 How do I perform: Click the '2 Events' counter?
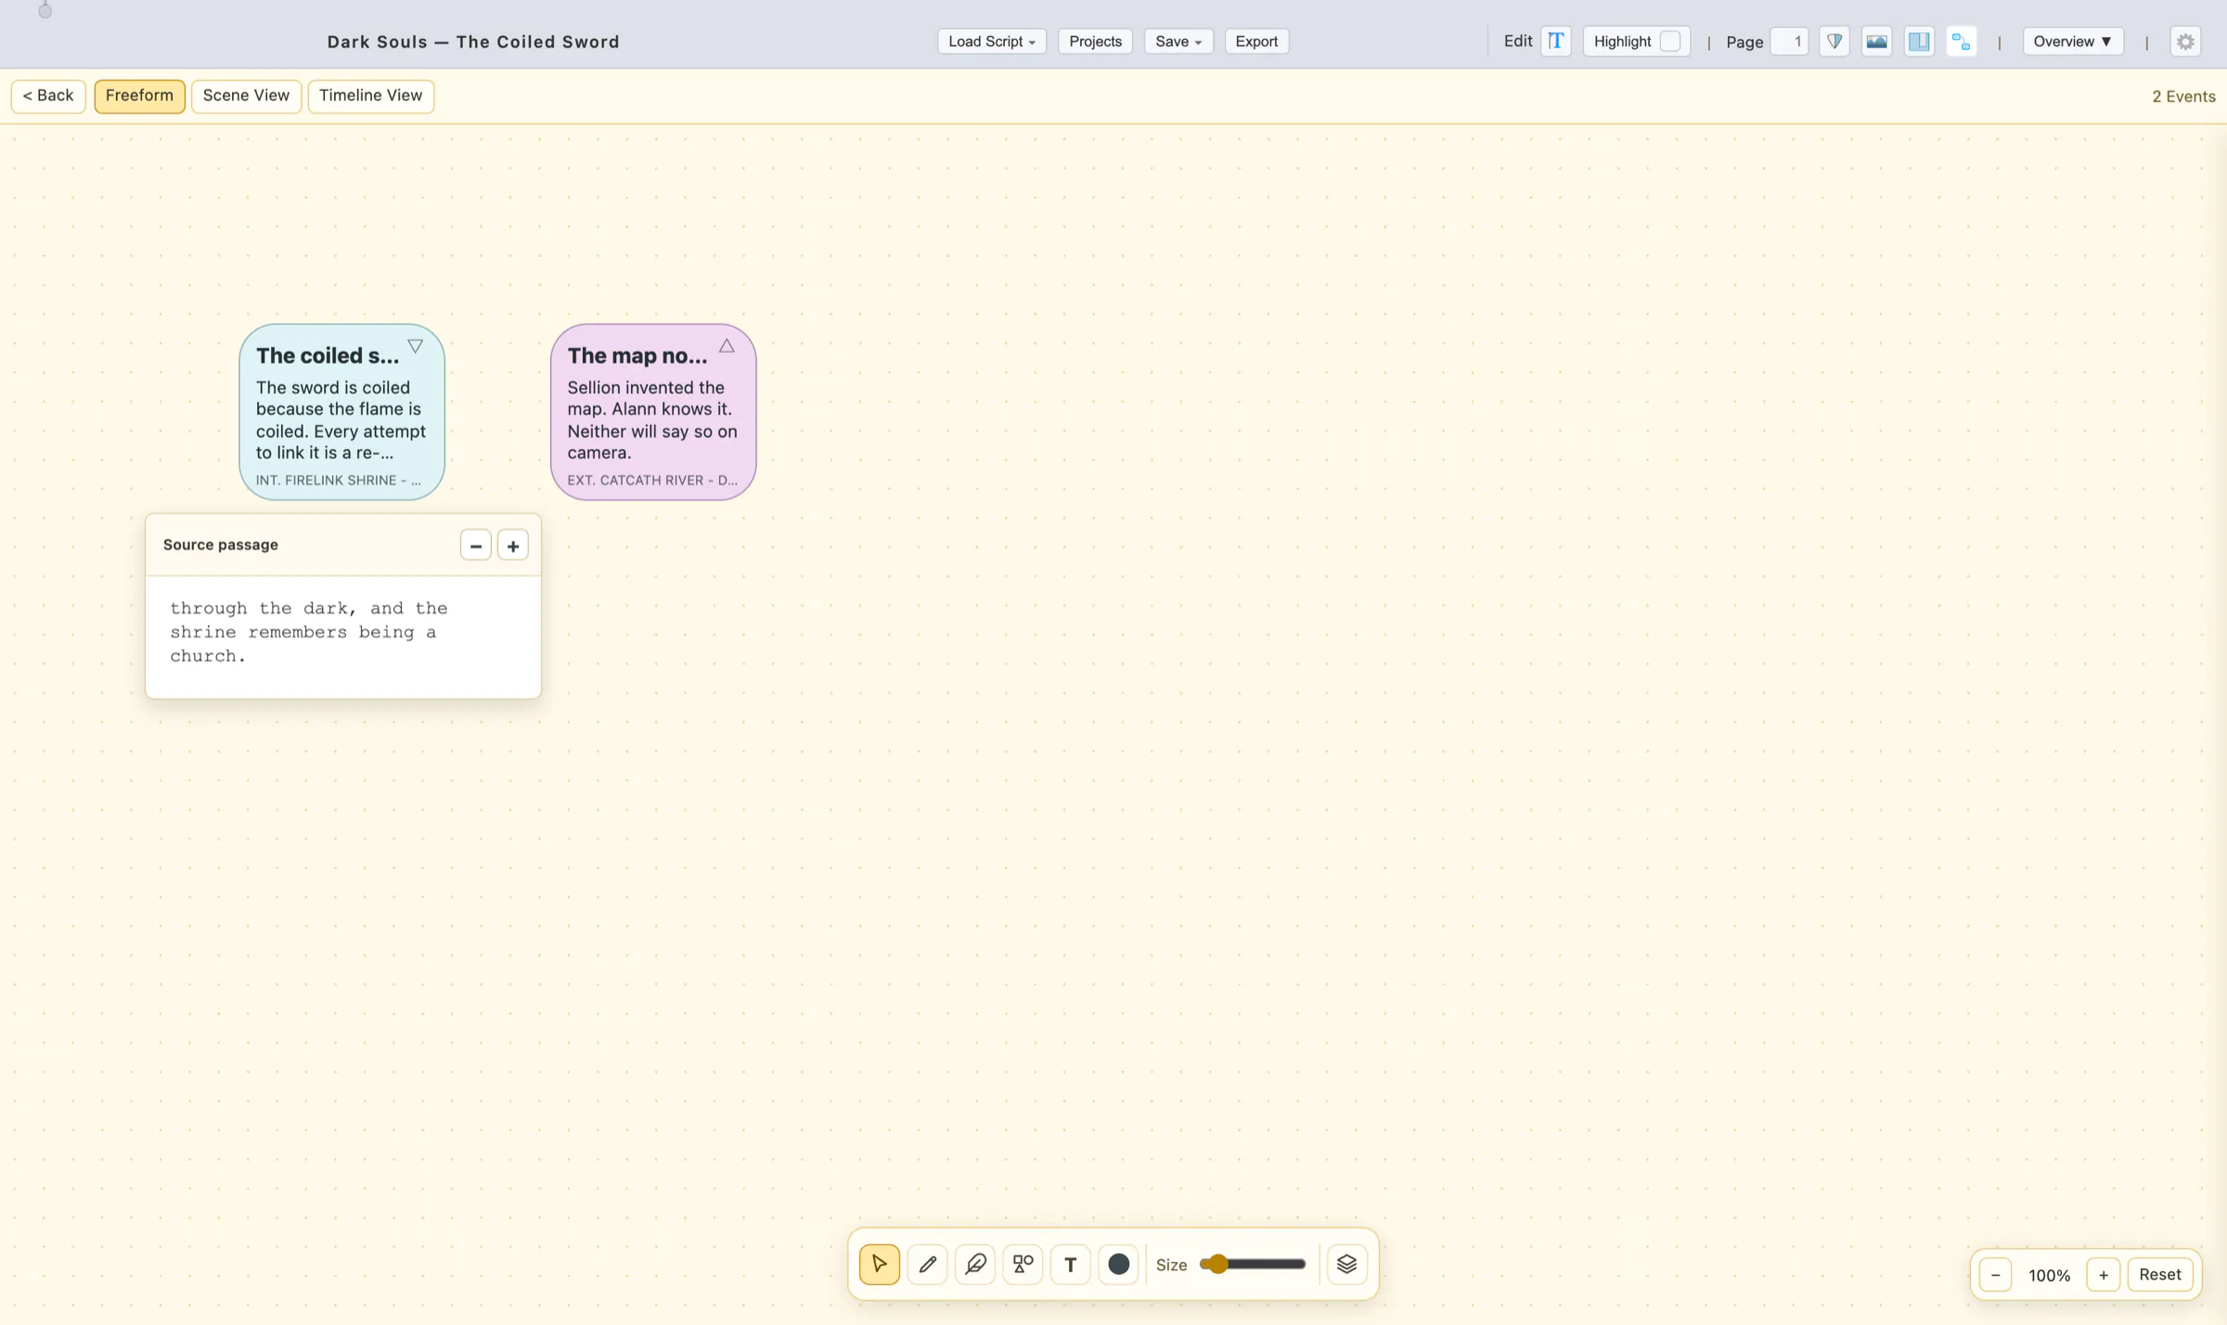(2183, 96)
